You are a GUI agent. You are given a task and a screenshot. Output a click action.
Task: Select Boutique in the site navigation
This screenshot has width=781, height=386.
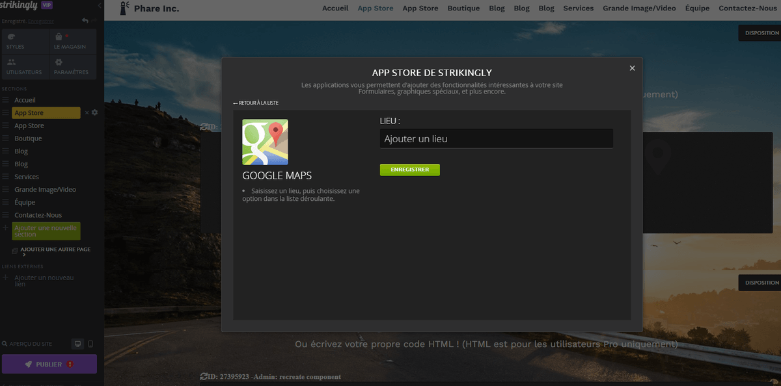point(463,8)
